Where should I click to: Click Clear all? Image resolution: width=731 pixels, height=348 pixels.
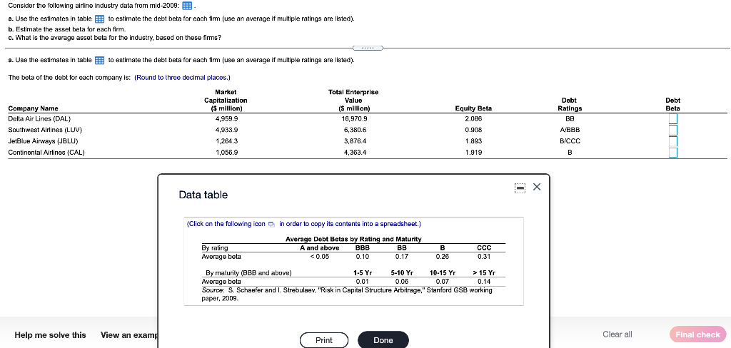(x=617, y=334)
